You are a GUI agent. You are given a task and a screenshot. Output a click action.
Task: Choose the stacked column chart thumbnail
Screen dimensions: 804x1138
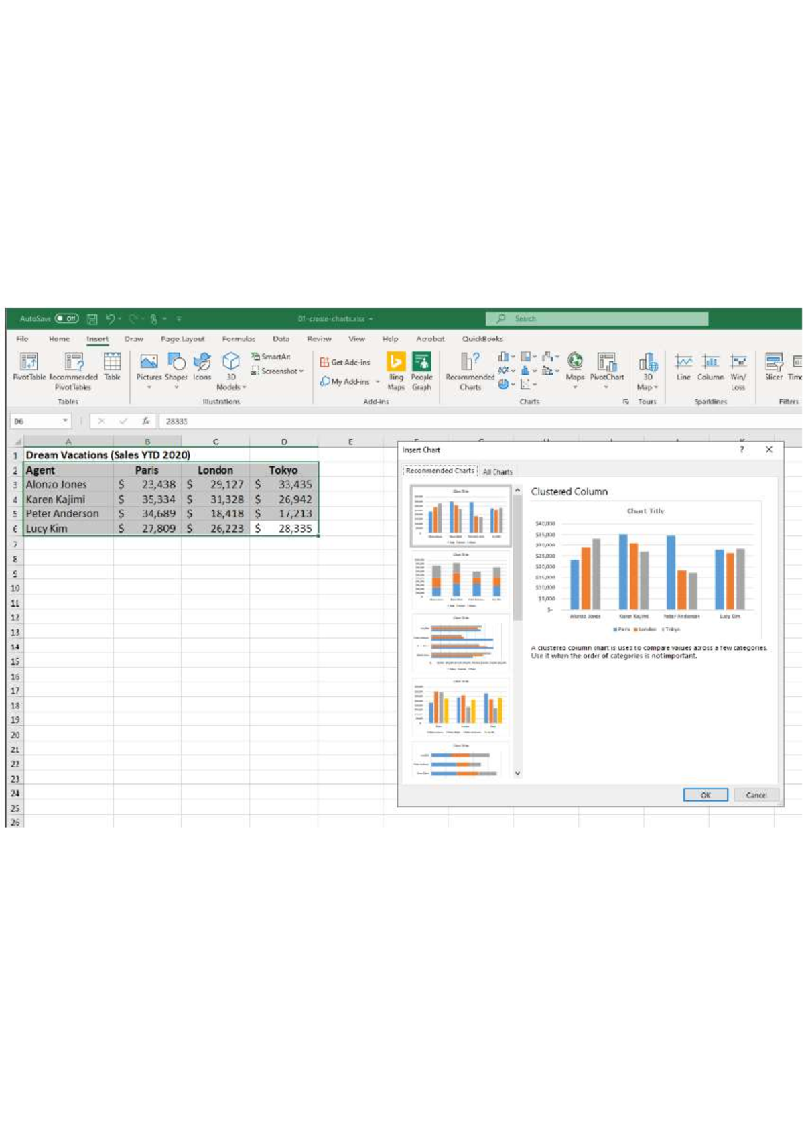coord(460,579)
